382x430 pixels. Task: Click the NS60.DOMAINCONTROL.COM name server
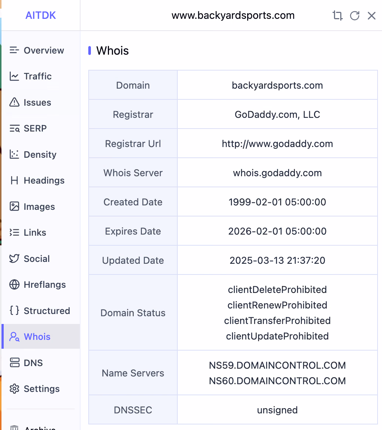(x=277, y=380)
